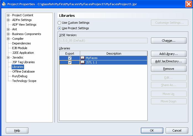
Task: Open the Run/Debug settings
Action: pos(20,76)
